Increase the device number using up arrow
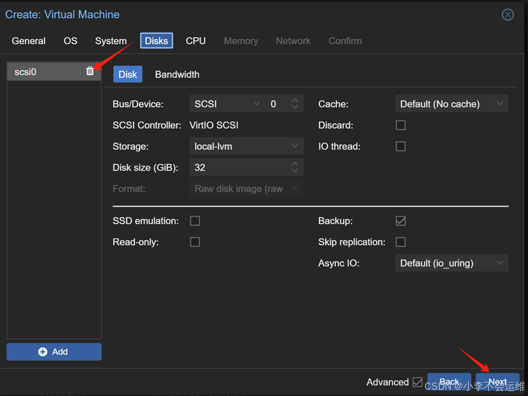 click(x=295, y=100)
